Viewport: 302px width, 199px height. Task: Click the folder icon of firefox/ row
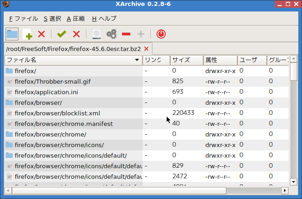[9, 71]
